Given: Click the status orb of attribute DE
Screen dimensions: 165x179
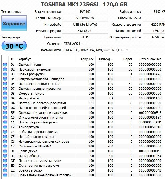Looking at the screenshot, I should point(5,156).
